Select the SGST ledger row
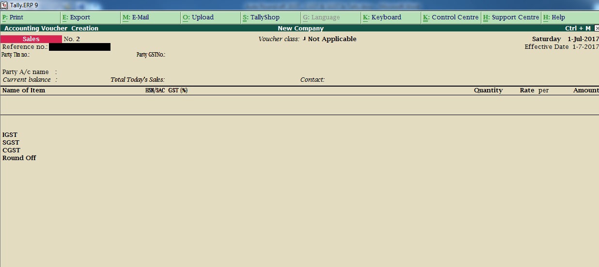Viewport: 599px width, 267px height. coord(11,143)
